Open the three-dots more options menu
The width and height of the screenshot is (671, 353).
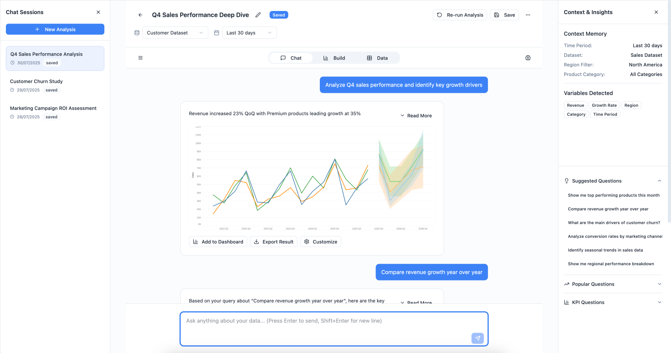coord(528,15)
